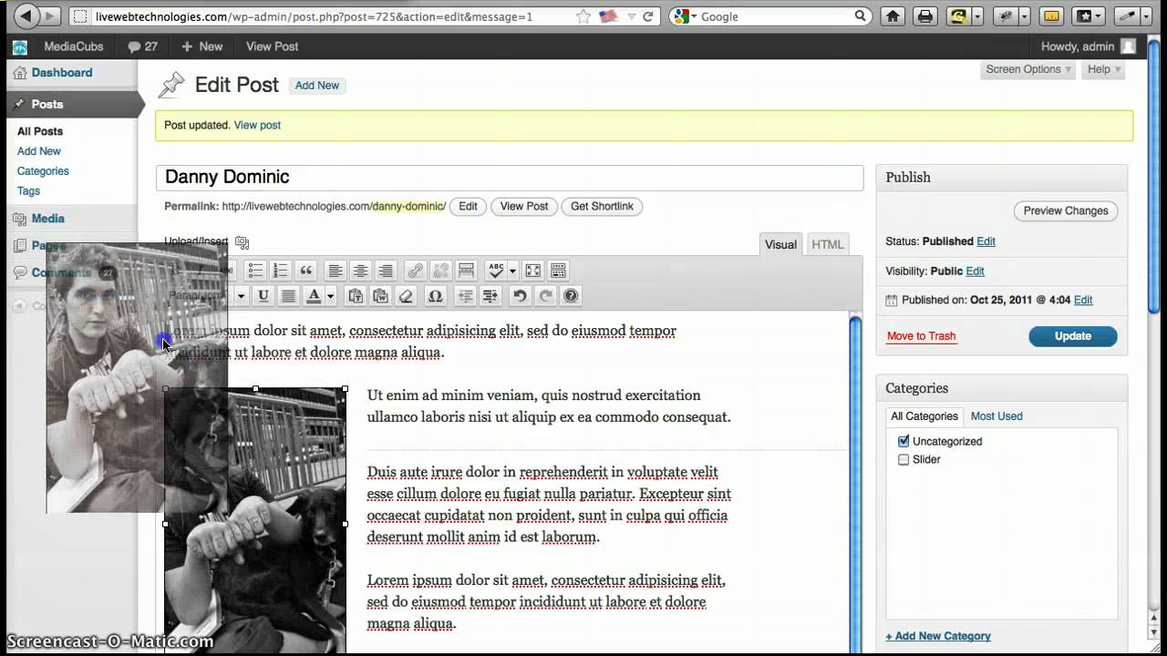Viewport: 1167px width, 656px height.
Task: Open the spellchecker language dropdown arrow
Action: click(x=512, y=271)
